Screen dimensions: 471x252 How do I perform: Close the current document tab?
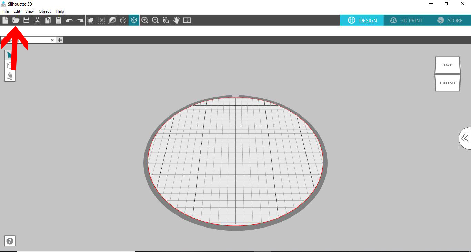pyautogui.click(x=52, y=40)
